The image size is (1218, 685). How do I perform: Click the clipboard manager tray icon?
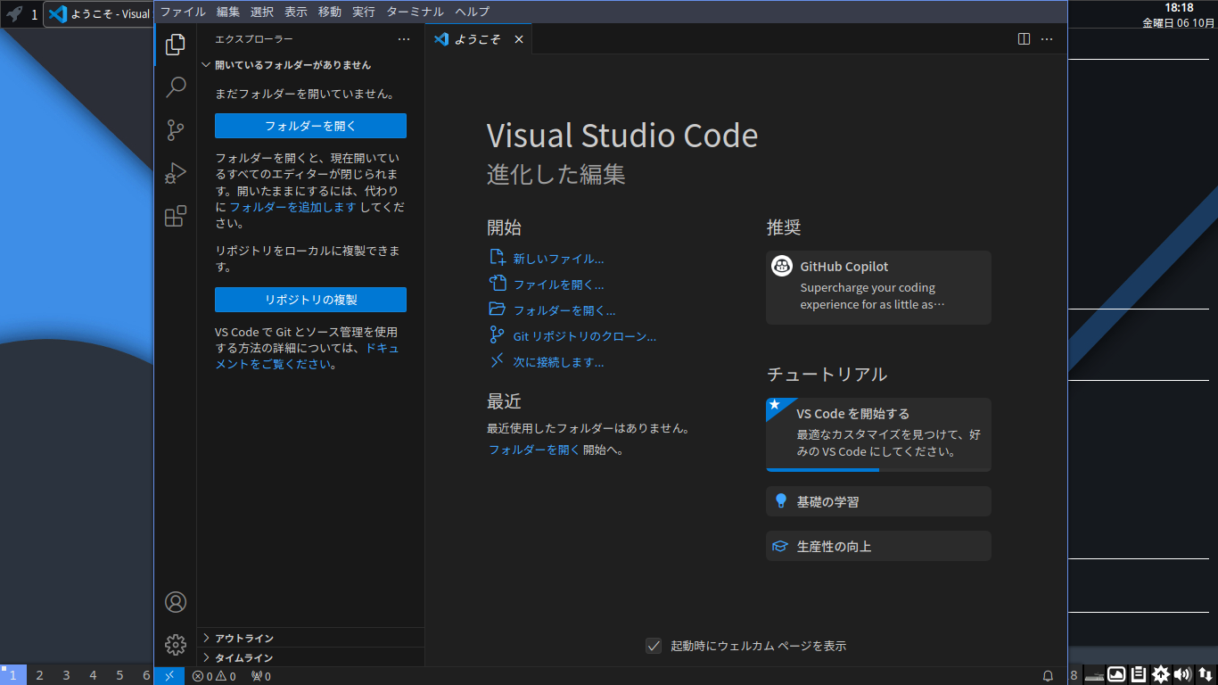coord(1139,674)
